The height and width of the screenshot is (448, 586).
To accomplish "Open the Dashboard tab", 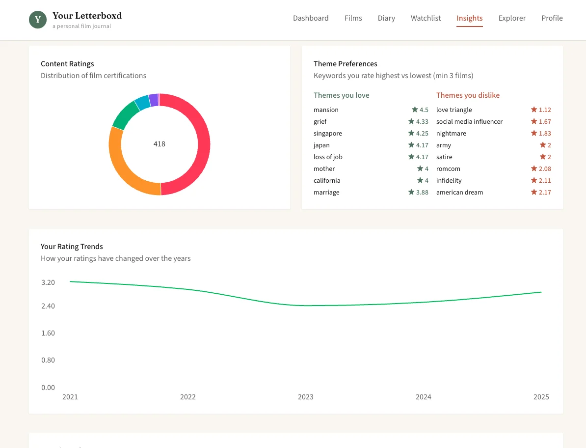I will pyautogui.click(x=311, y=18).
